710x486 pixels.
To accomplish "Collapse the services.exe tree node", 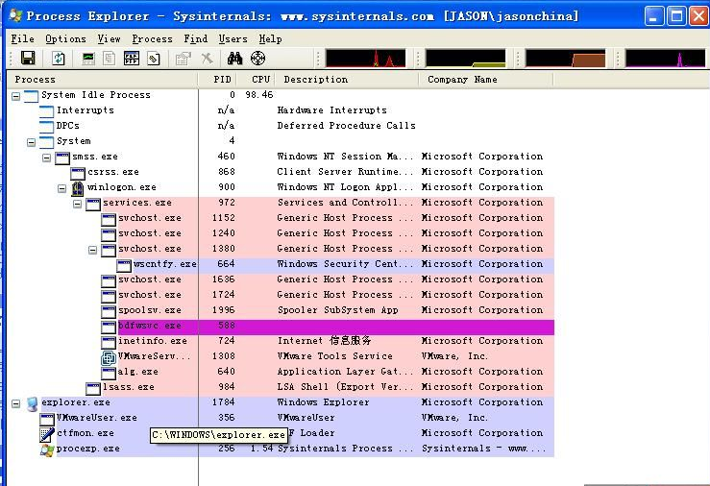I will point(78,204).
